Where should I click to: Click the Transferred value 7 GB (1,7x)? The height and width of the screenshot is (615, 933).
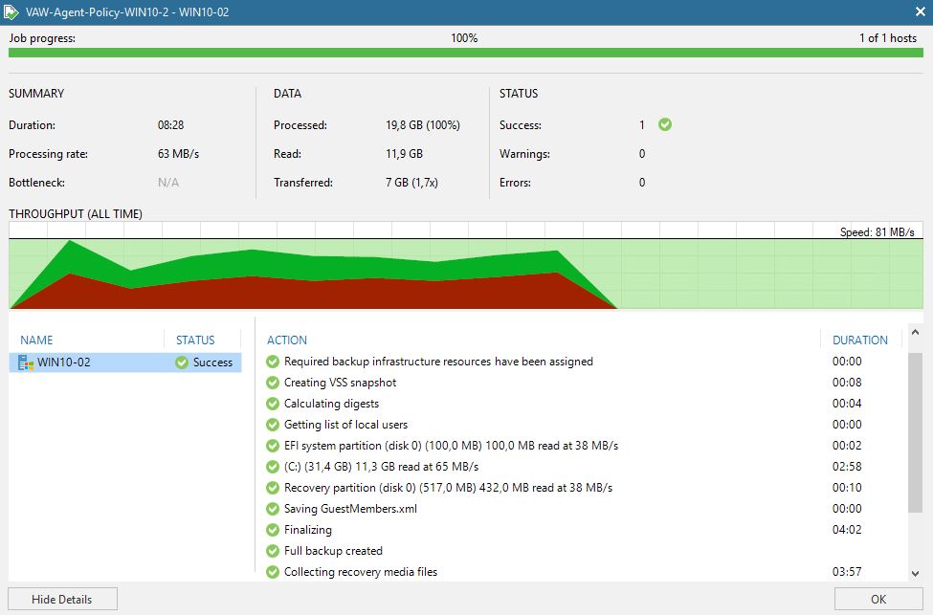coord(411,183)
